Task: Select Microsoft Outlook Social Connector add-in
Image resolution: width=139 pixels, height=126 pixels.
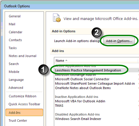Action: [x=82, y=79]
